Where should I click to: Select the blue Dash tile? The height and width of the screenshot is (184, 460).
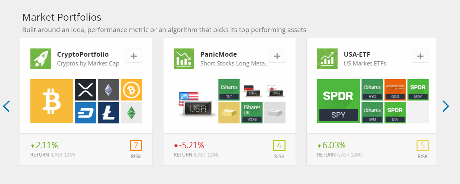[x=86, y=113]
